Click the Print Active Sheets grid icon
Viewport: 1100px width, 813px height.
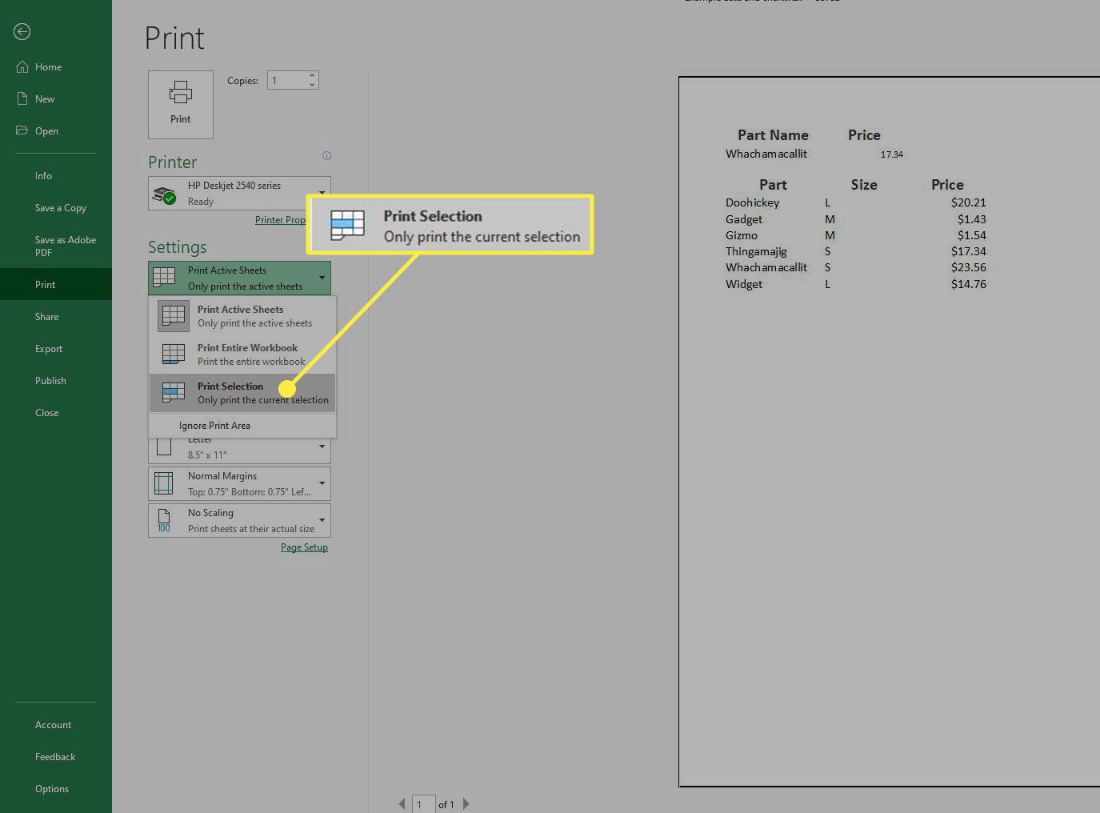(x=164, y=277)
